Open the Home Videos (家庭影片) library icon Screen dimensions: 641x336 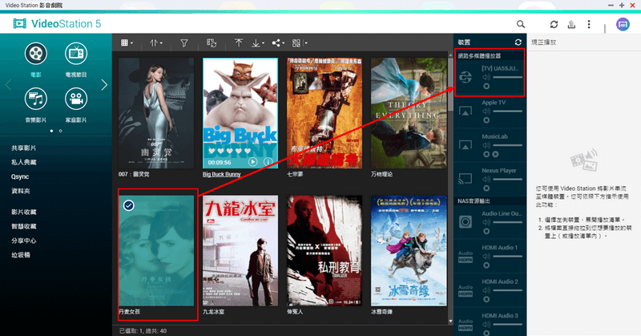[76, 99]
